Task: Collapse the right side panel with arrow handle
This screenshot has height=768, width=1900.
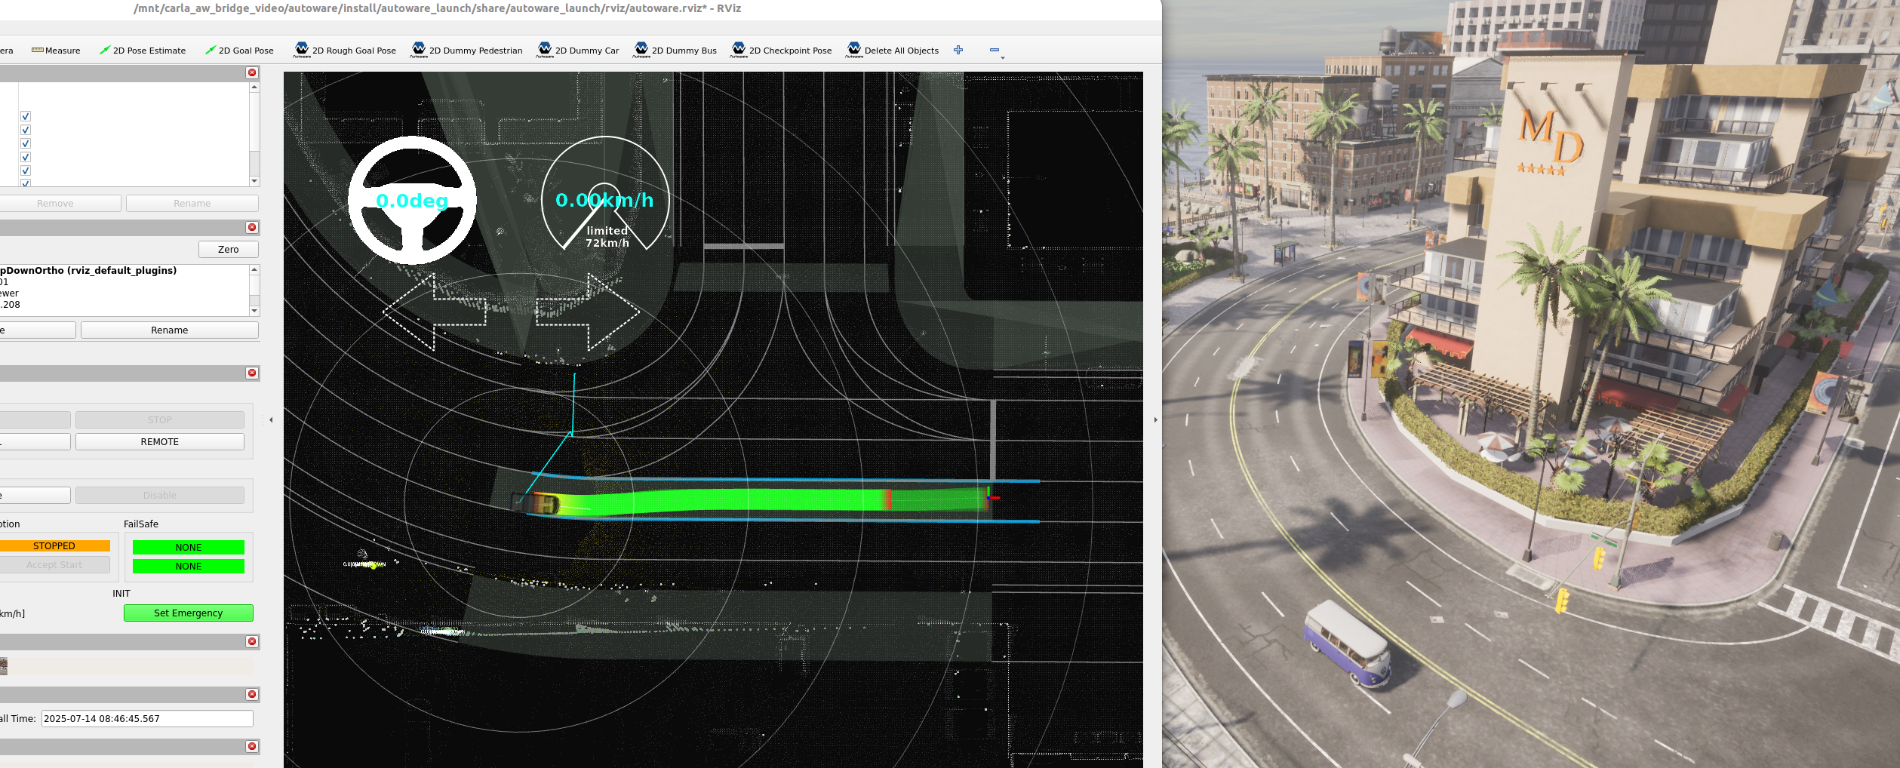Action: 1155,419
